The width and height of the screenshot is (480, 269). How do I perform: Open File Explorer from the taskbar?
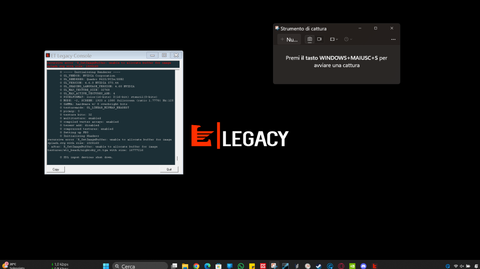(x=185, y=266)
